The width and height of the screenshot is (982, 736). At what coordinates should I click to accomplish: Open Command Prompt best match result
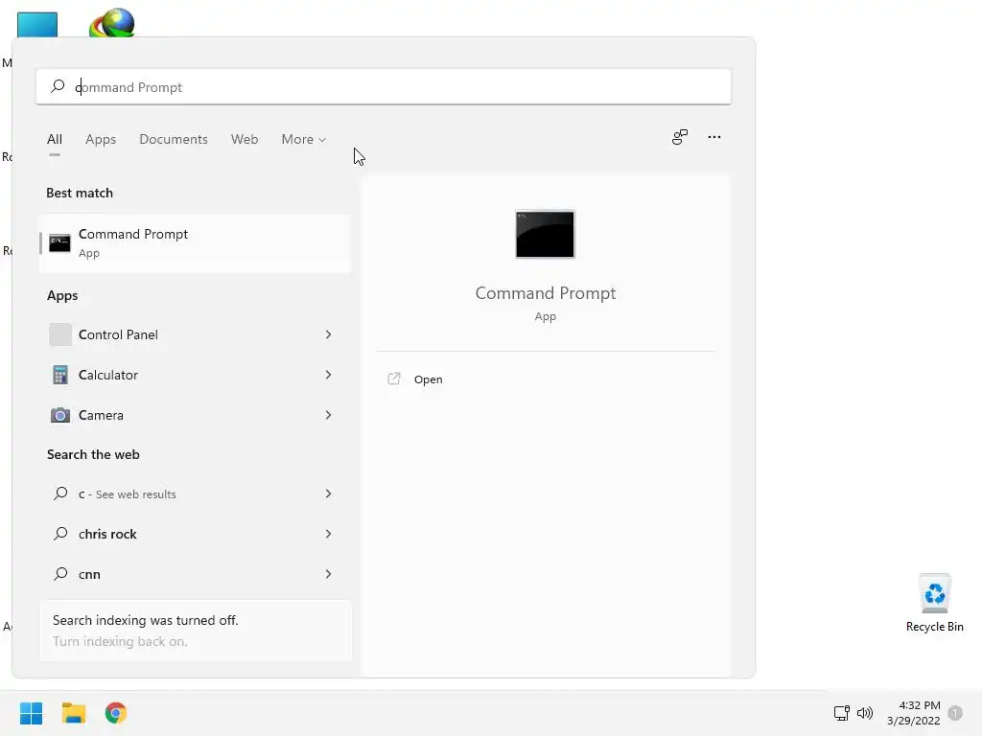pos(195,242)
